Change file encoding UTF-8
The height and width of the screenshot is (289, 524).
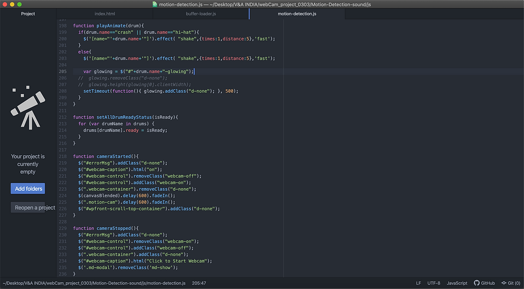coord(434,283)
